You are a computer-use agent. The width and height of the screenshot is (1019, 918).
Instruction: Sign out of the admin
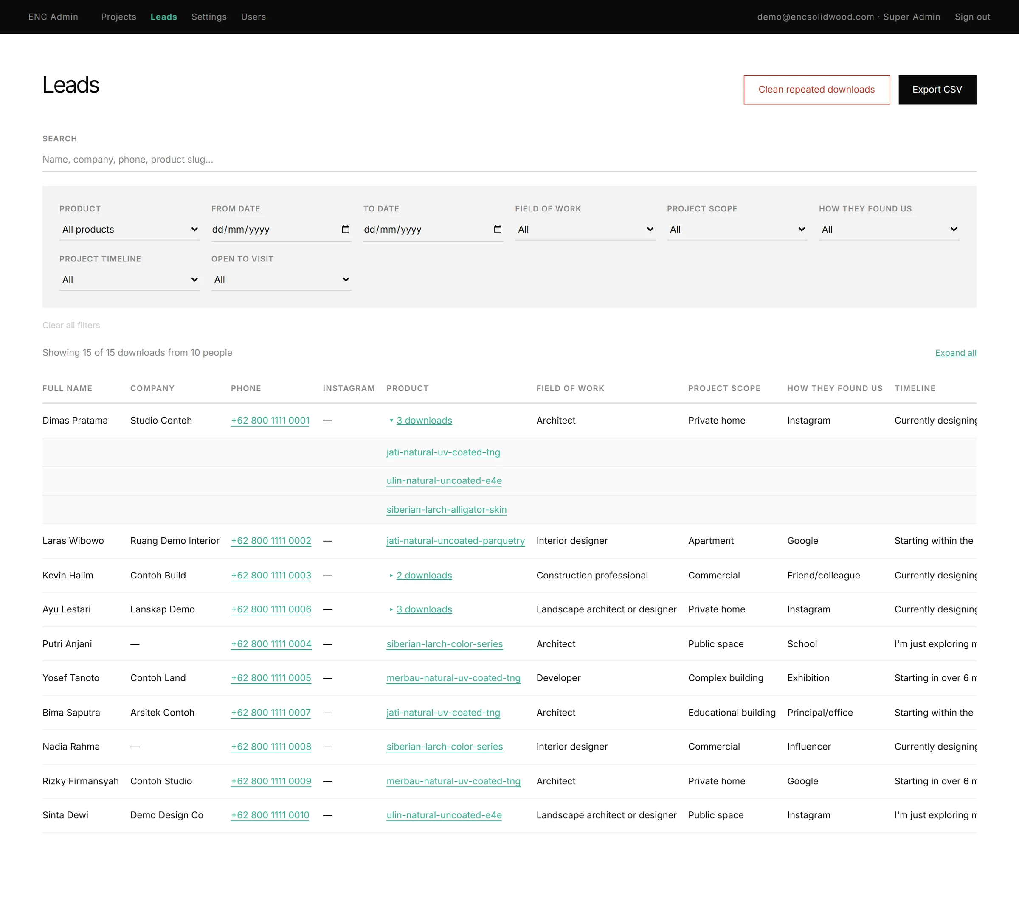972,17
